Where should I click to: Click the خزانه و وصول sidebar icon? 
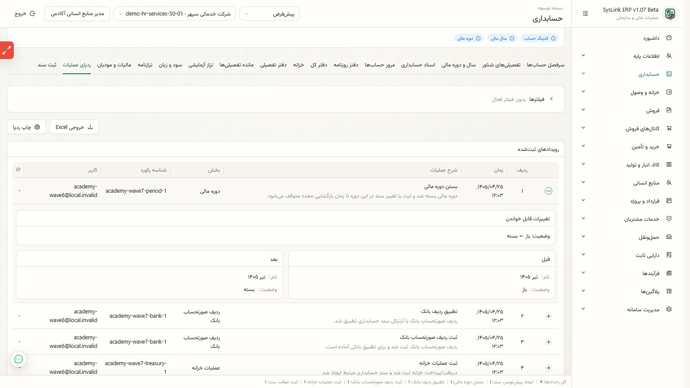[669, 92]
